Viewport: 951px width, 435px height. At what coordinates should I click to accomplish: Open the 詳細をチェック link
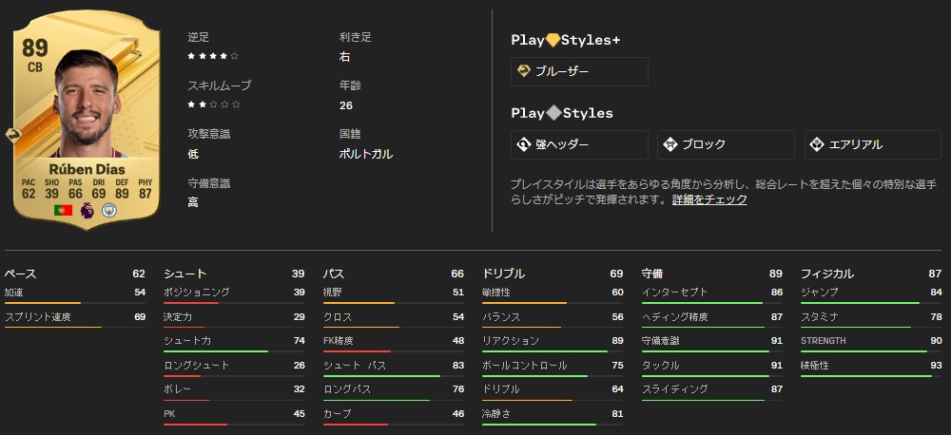tap(709, 199)
